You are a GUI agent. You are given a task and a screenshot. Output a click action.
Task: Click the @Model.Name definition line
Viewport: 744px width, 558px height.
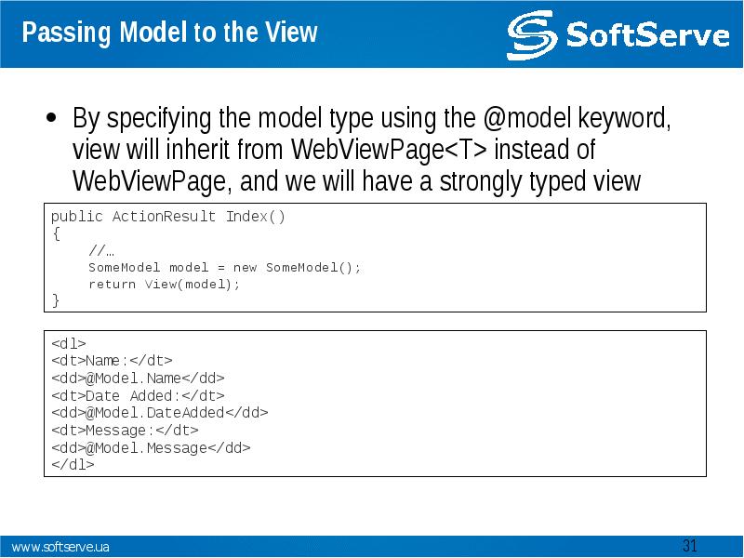[138, 378]
